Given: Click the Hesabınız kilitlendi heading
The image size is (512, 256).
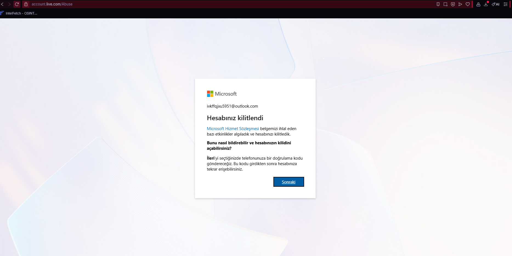Looking at the screenshot, I should click(235, 118).
